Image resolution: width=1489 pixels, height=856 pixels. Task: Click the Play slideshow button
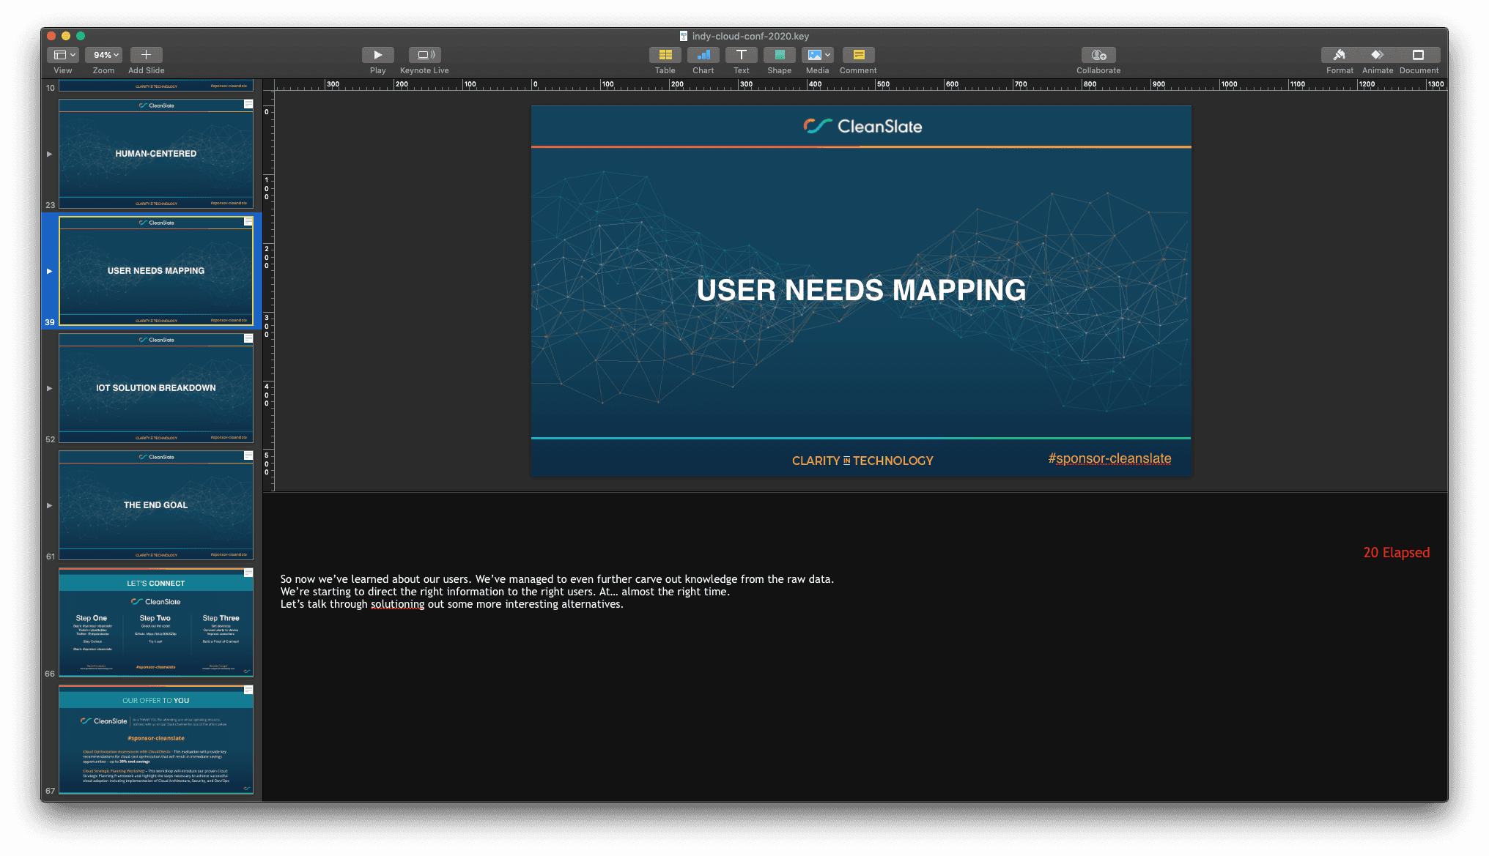(x=377, y=55)
